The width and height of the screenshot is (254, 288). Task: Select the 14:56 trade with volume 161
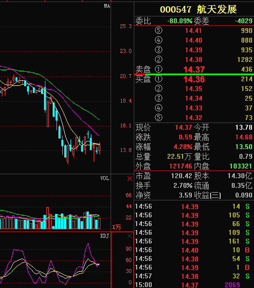(x=194, y=241)
